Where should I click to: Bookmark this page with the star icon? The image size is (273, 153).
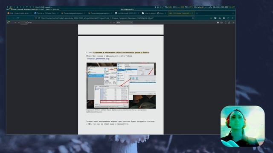[193, 18]
